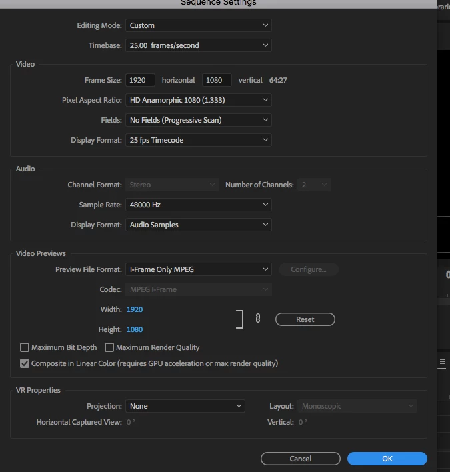This screenshot has width=450, height=472.
Task: Click the Reset button
Action: pos(305,319)
